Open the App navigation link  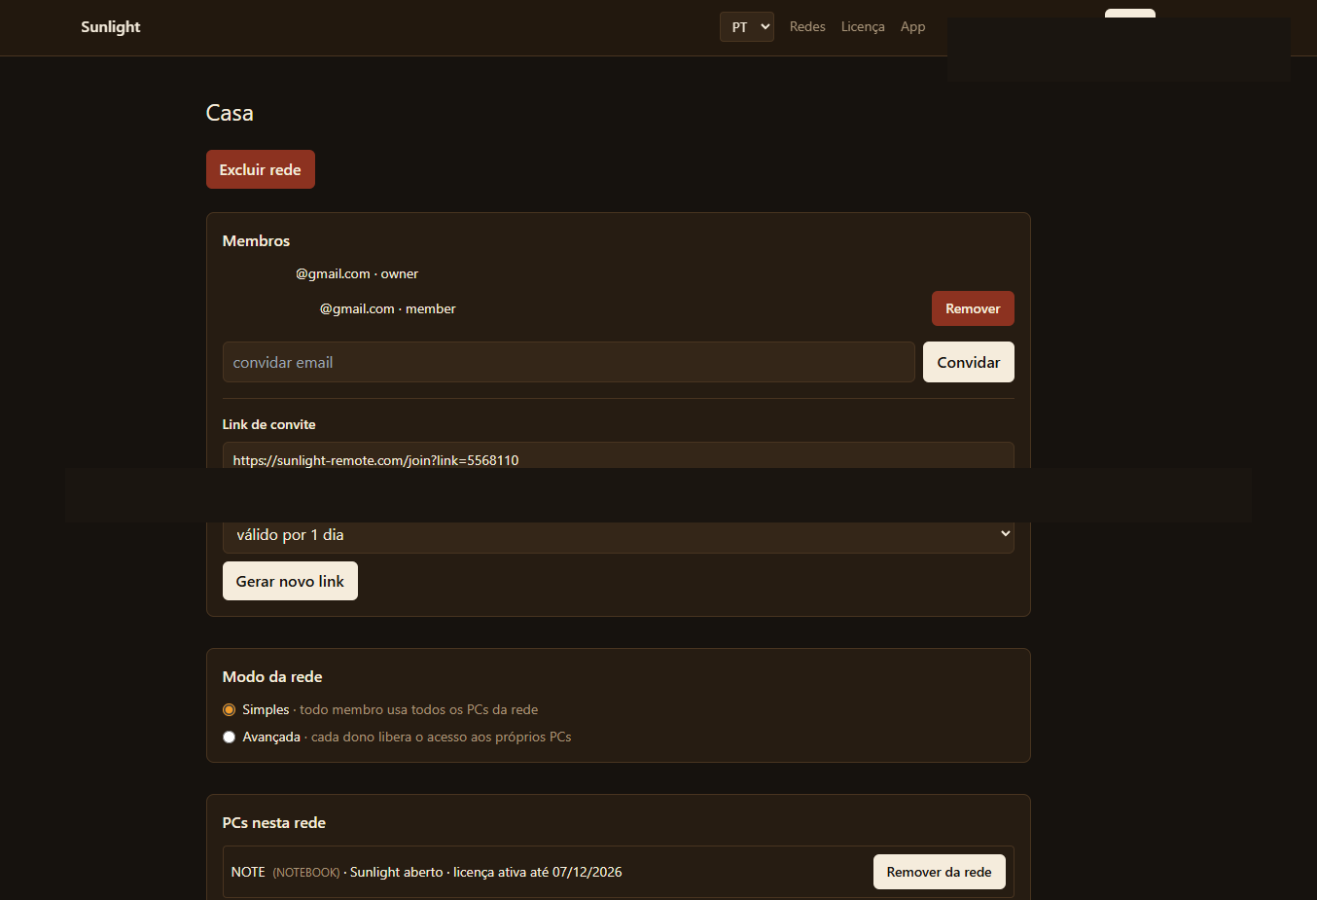coord(912,27)
